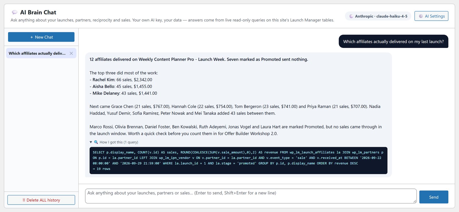This screenshot has height=212, width=459.
Task: Click the user message 'Which affiliates actually delivered on my last launch?'
Action: pos(393,41)
